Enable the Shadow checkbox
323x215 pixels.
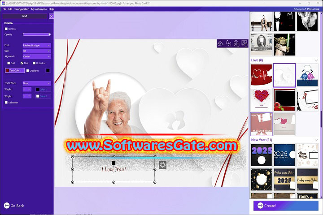6,29
